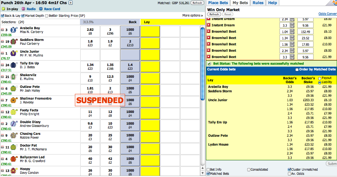Remove Broomhall Beet bet at odds 1.34
This screenshot has height=177, width=337.
click(x=208, y=38)
